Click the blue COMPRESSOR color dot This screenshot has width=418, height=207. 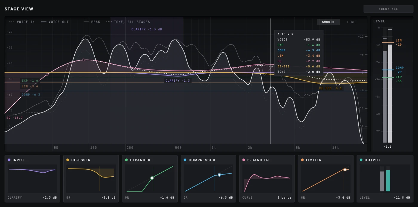(x=185, y=160)
